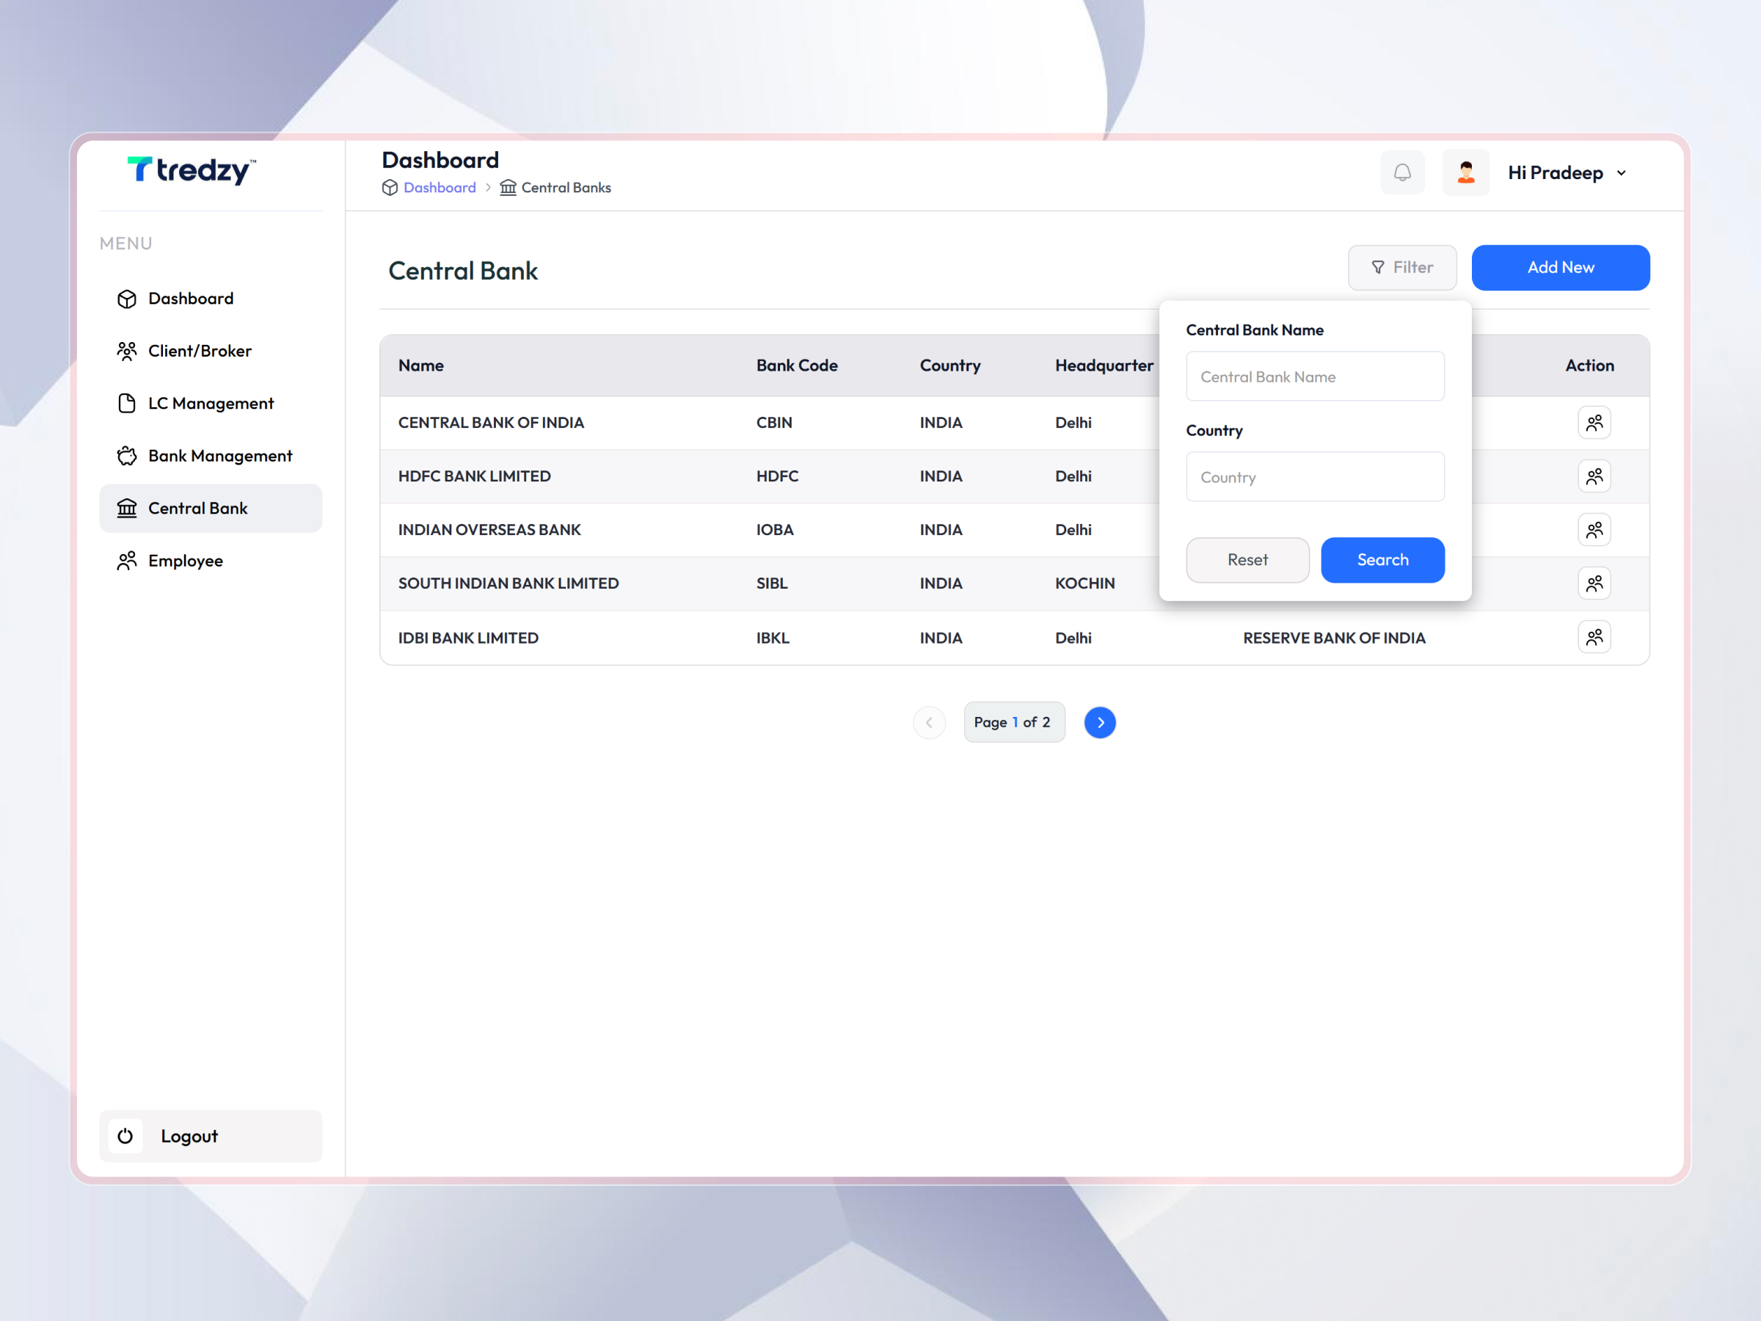Click the Add New button
This screenshot has height=1321, width=1761.
pyautogui.click(x=1561, y=268)
